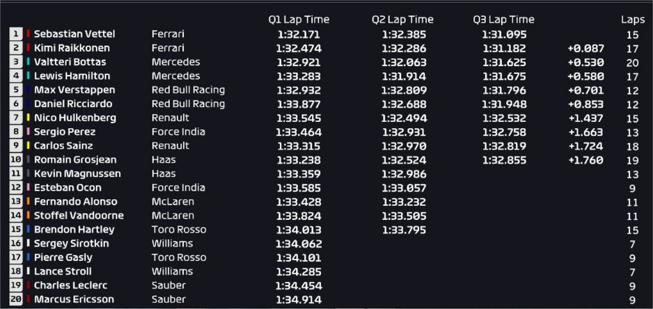Click the position 1 badge

coord(16,34)
